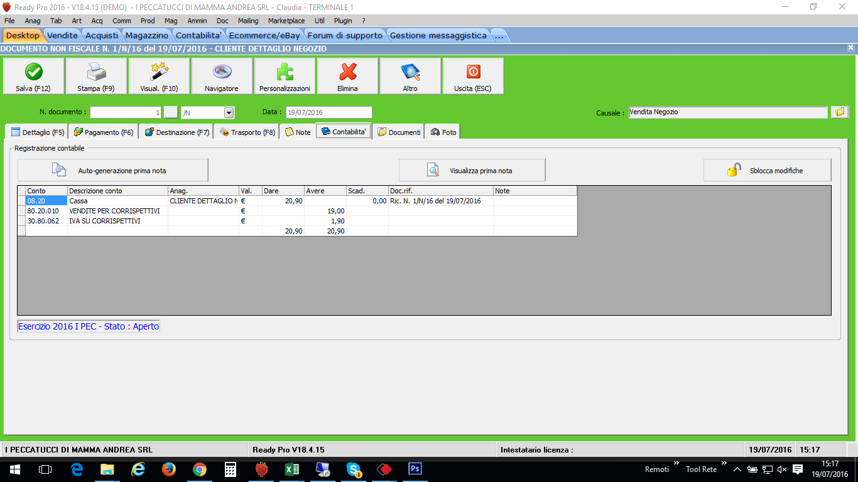Switch to Dettaglio (F5) tab
The height and width of the screenshot is (482, 858).
click(38, 132)
